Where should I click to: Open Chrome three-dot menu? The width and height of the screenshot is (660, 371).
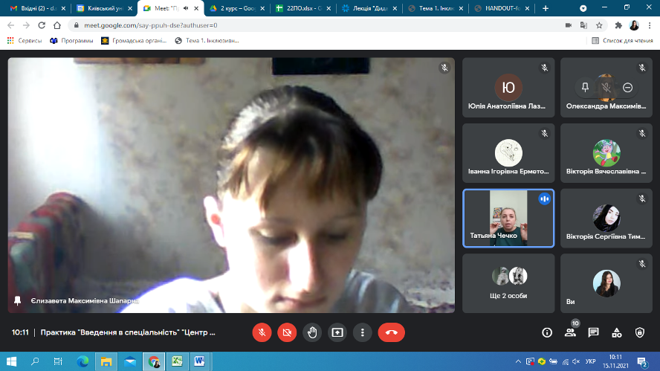tap(650, 25)
